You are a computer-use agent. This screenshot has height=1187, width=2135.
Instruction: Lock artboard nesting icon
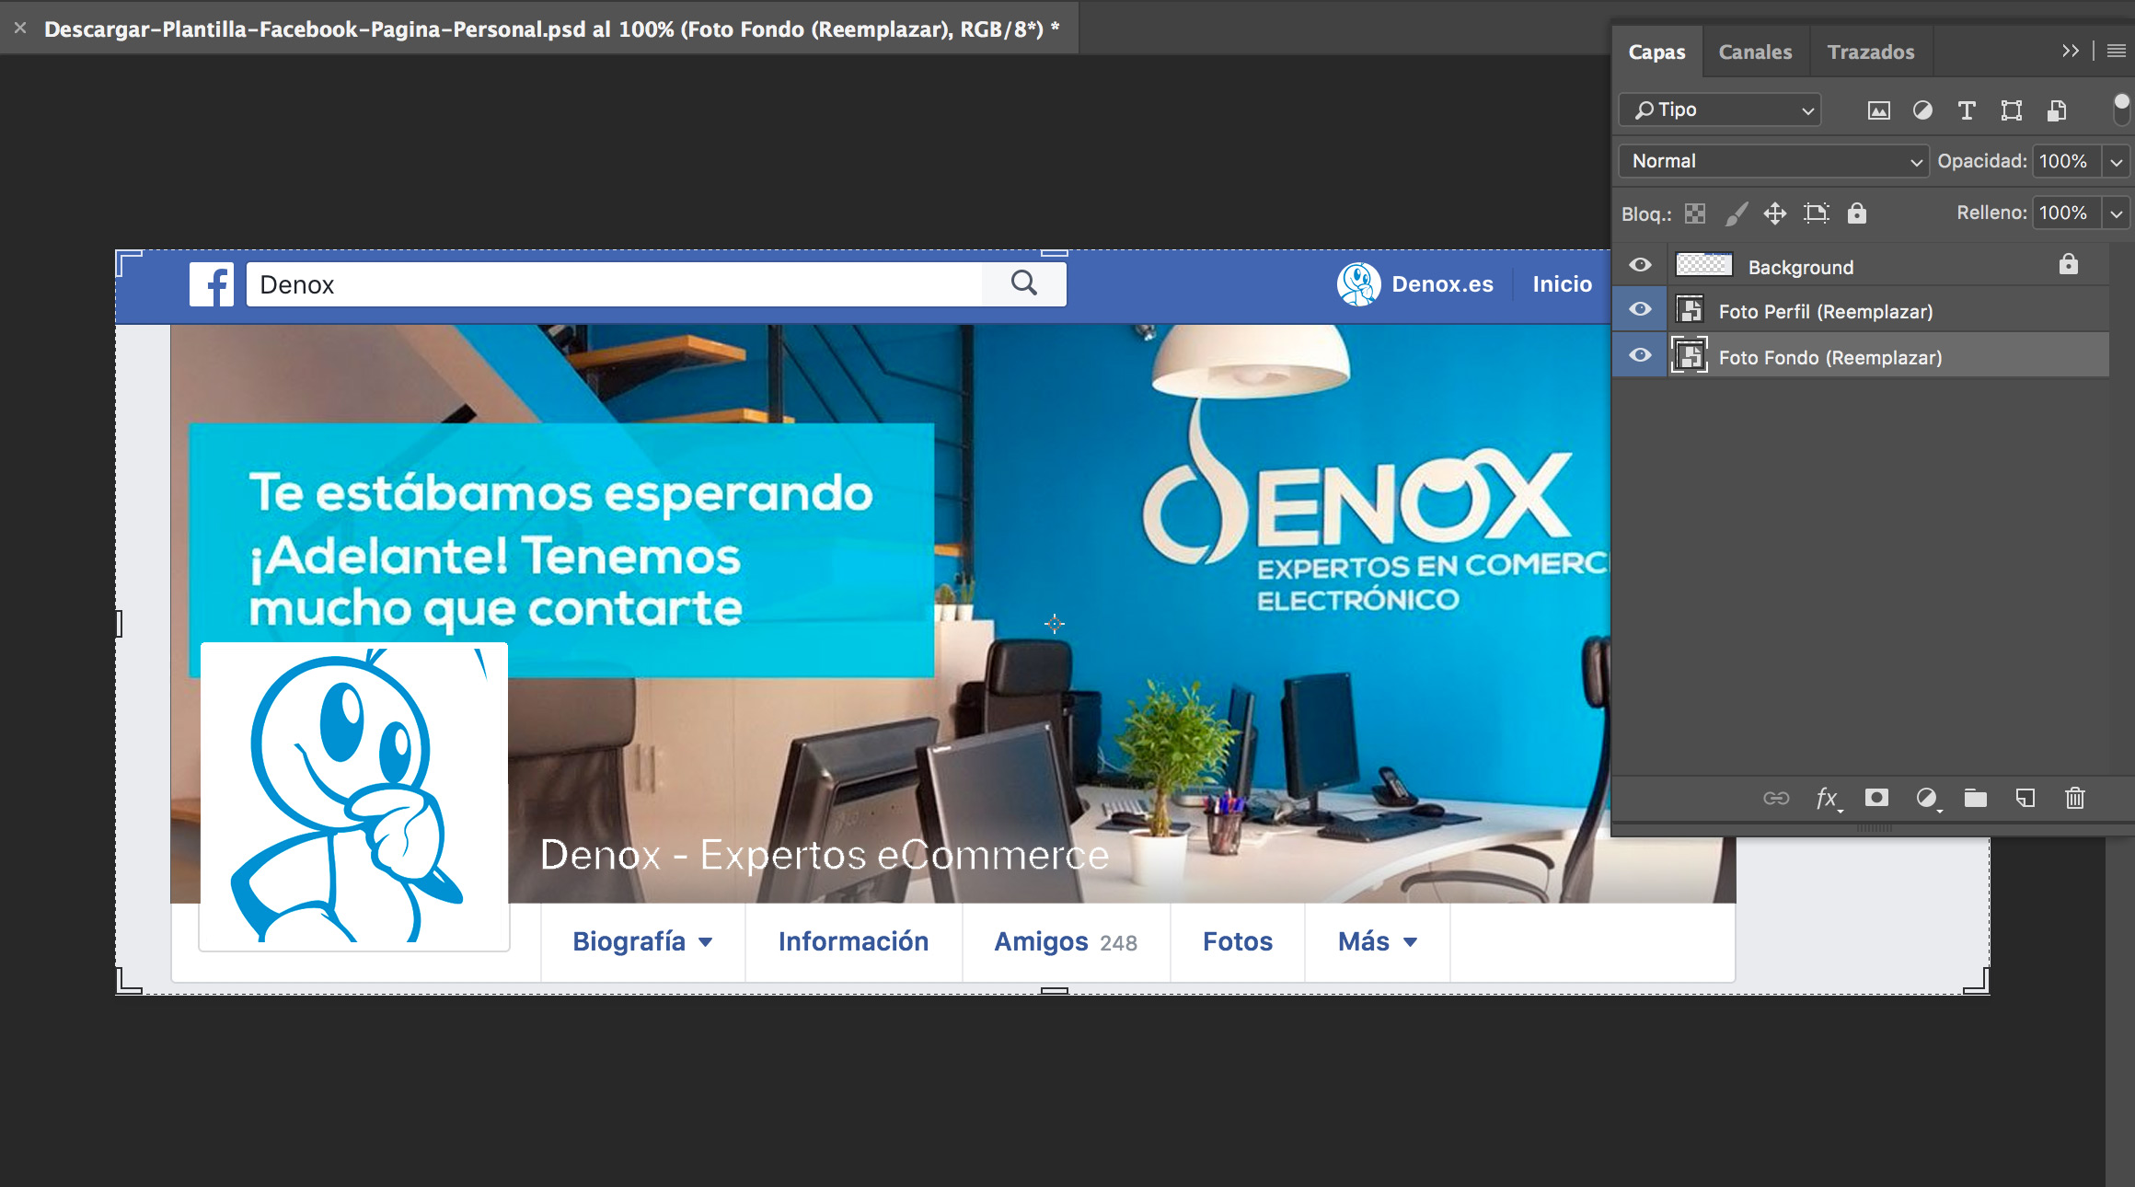(1817, 213)
